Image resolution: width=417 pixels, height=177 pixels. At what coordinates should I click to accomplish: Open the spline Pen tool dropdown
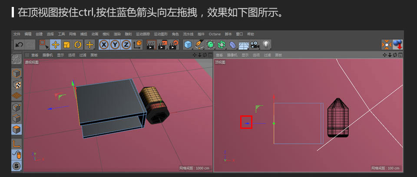point(199,45)
